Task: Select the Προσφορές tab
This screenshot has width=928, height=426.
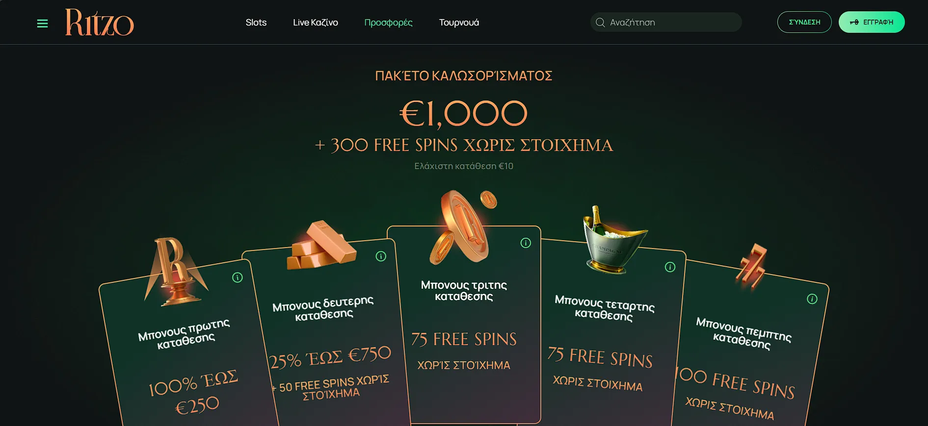Action: pos(388,23)
